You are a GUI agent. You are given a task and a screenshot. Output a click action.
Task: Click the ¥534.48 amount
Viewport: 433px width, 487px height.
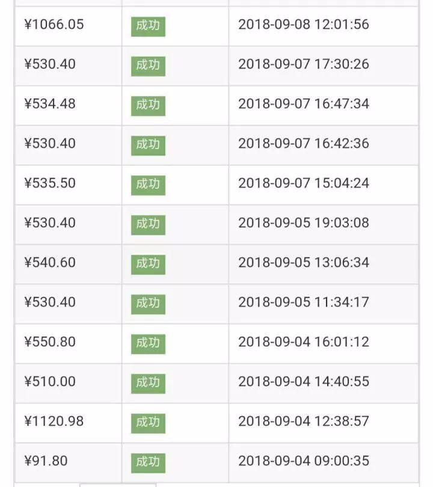(50, 103)
